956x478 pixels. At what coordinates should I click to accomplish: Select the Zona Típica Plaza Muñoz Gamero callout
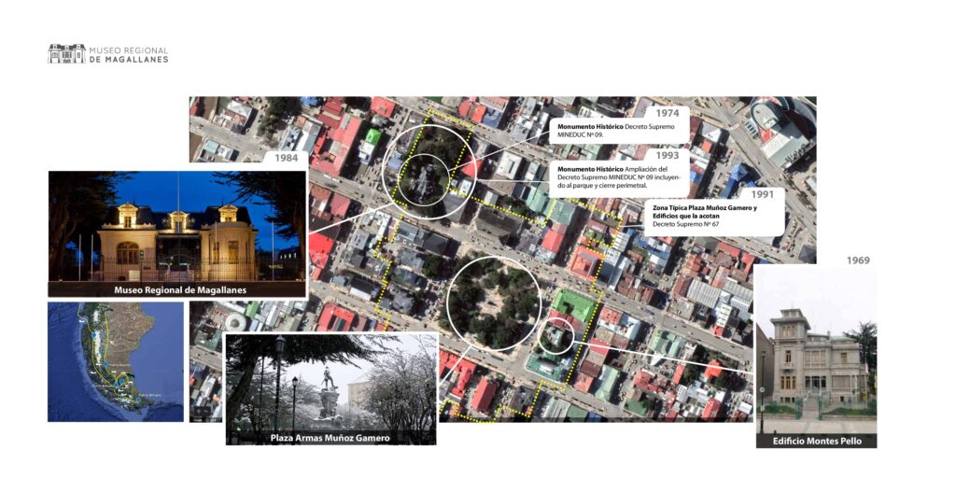pyautogui.click(x=707, y=216)
